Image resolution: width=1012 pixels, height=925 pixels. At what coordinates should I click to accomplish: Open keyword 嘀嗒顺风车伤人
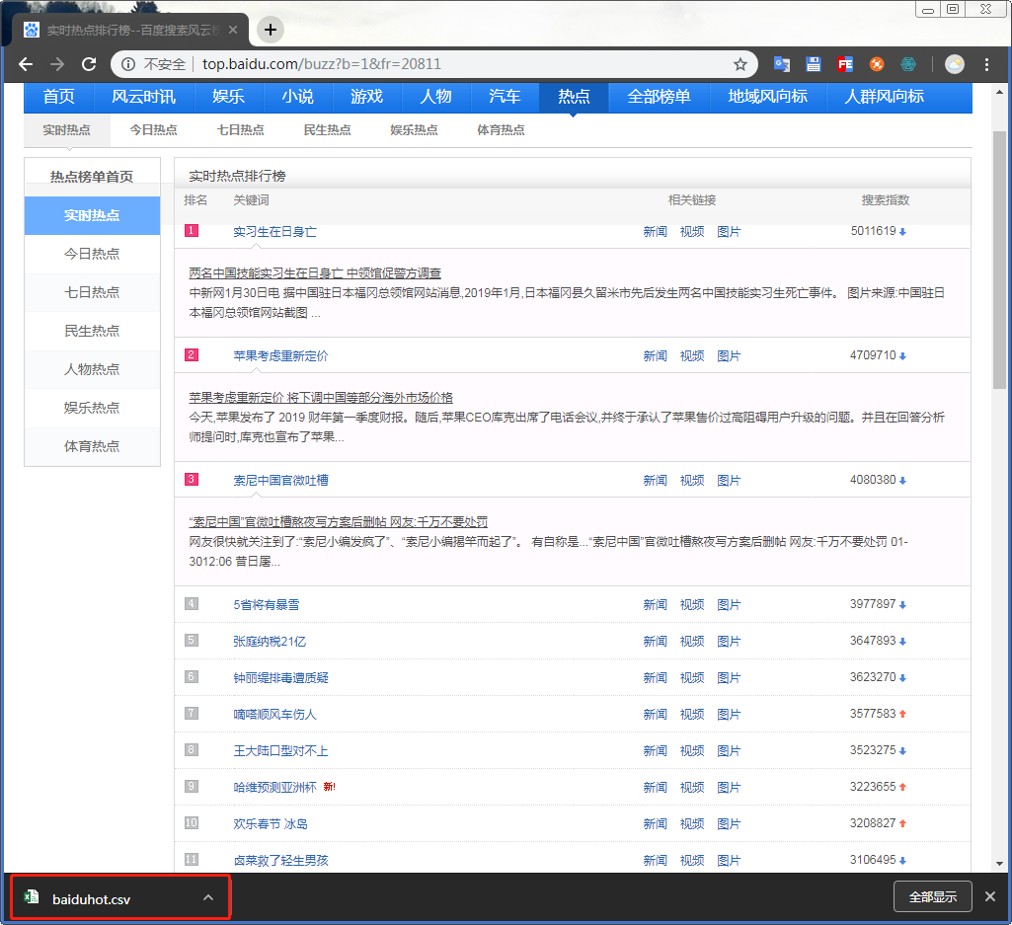[274, 715]
